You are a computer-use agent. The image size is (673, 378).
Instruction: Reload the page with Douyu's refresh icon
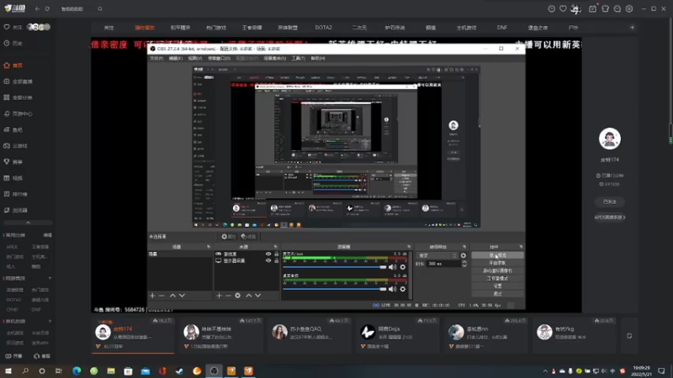[47, 8]
